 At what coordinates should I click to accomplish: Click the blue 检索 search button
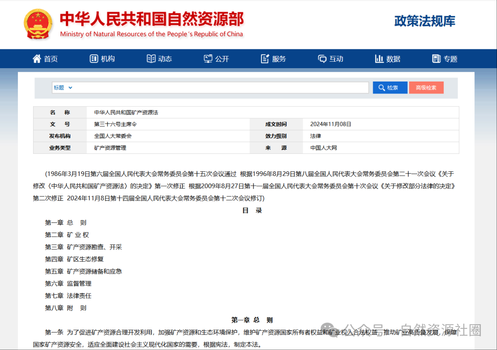[x=390, y=87]
